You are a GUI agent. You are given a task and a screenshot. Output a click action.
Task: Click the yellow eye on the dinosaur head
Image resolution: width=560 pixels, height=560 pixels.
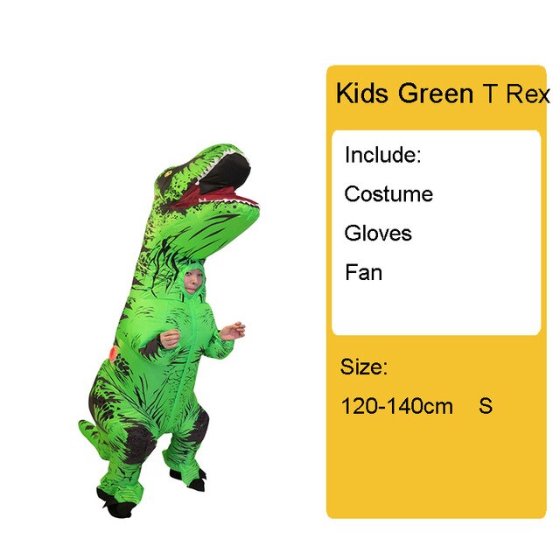pyautogui.click(x=167, y=174)
